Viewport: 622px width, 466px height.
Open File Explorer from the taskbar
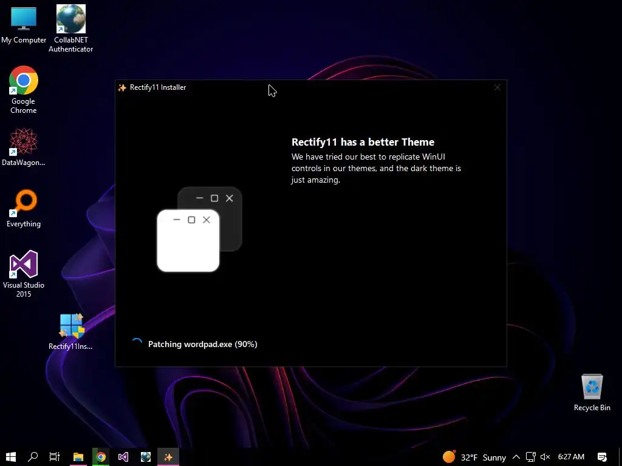[x=78, y=457]
